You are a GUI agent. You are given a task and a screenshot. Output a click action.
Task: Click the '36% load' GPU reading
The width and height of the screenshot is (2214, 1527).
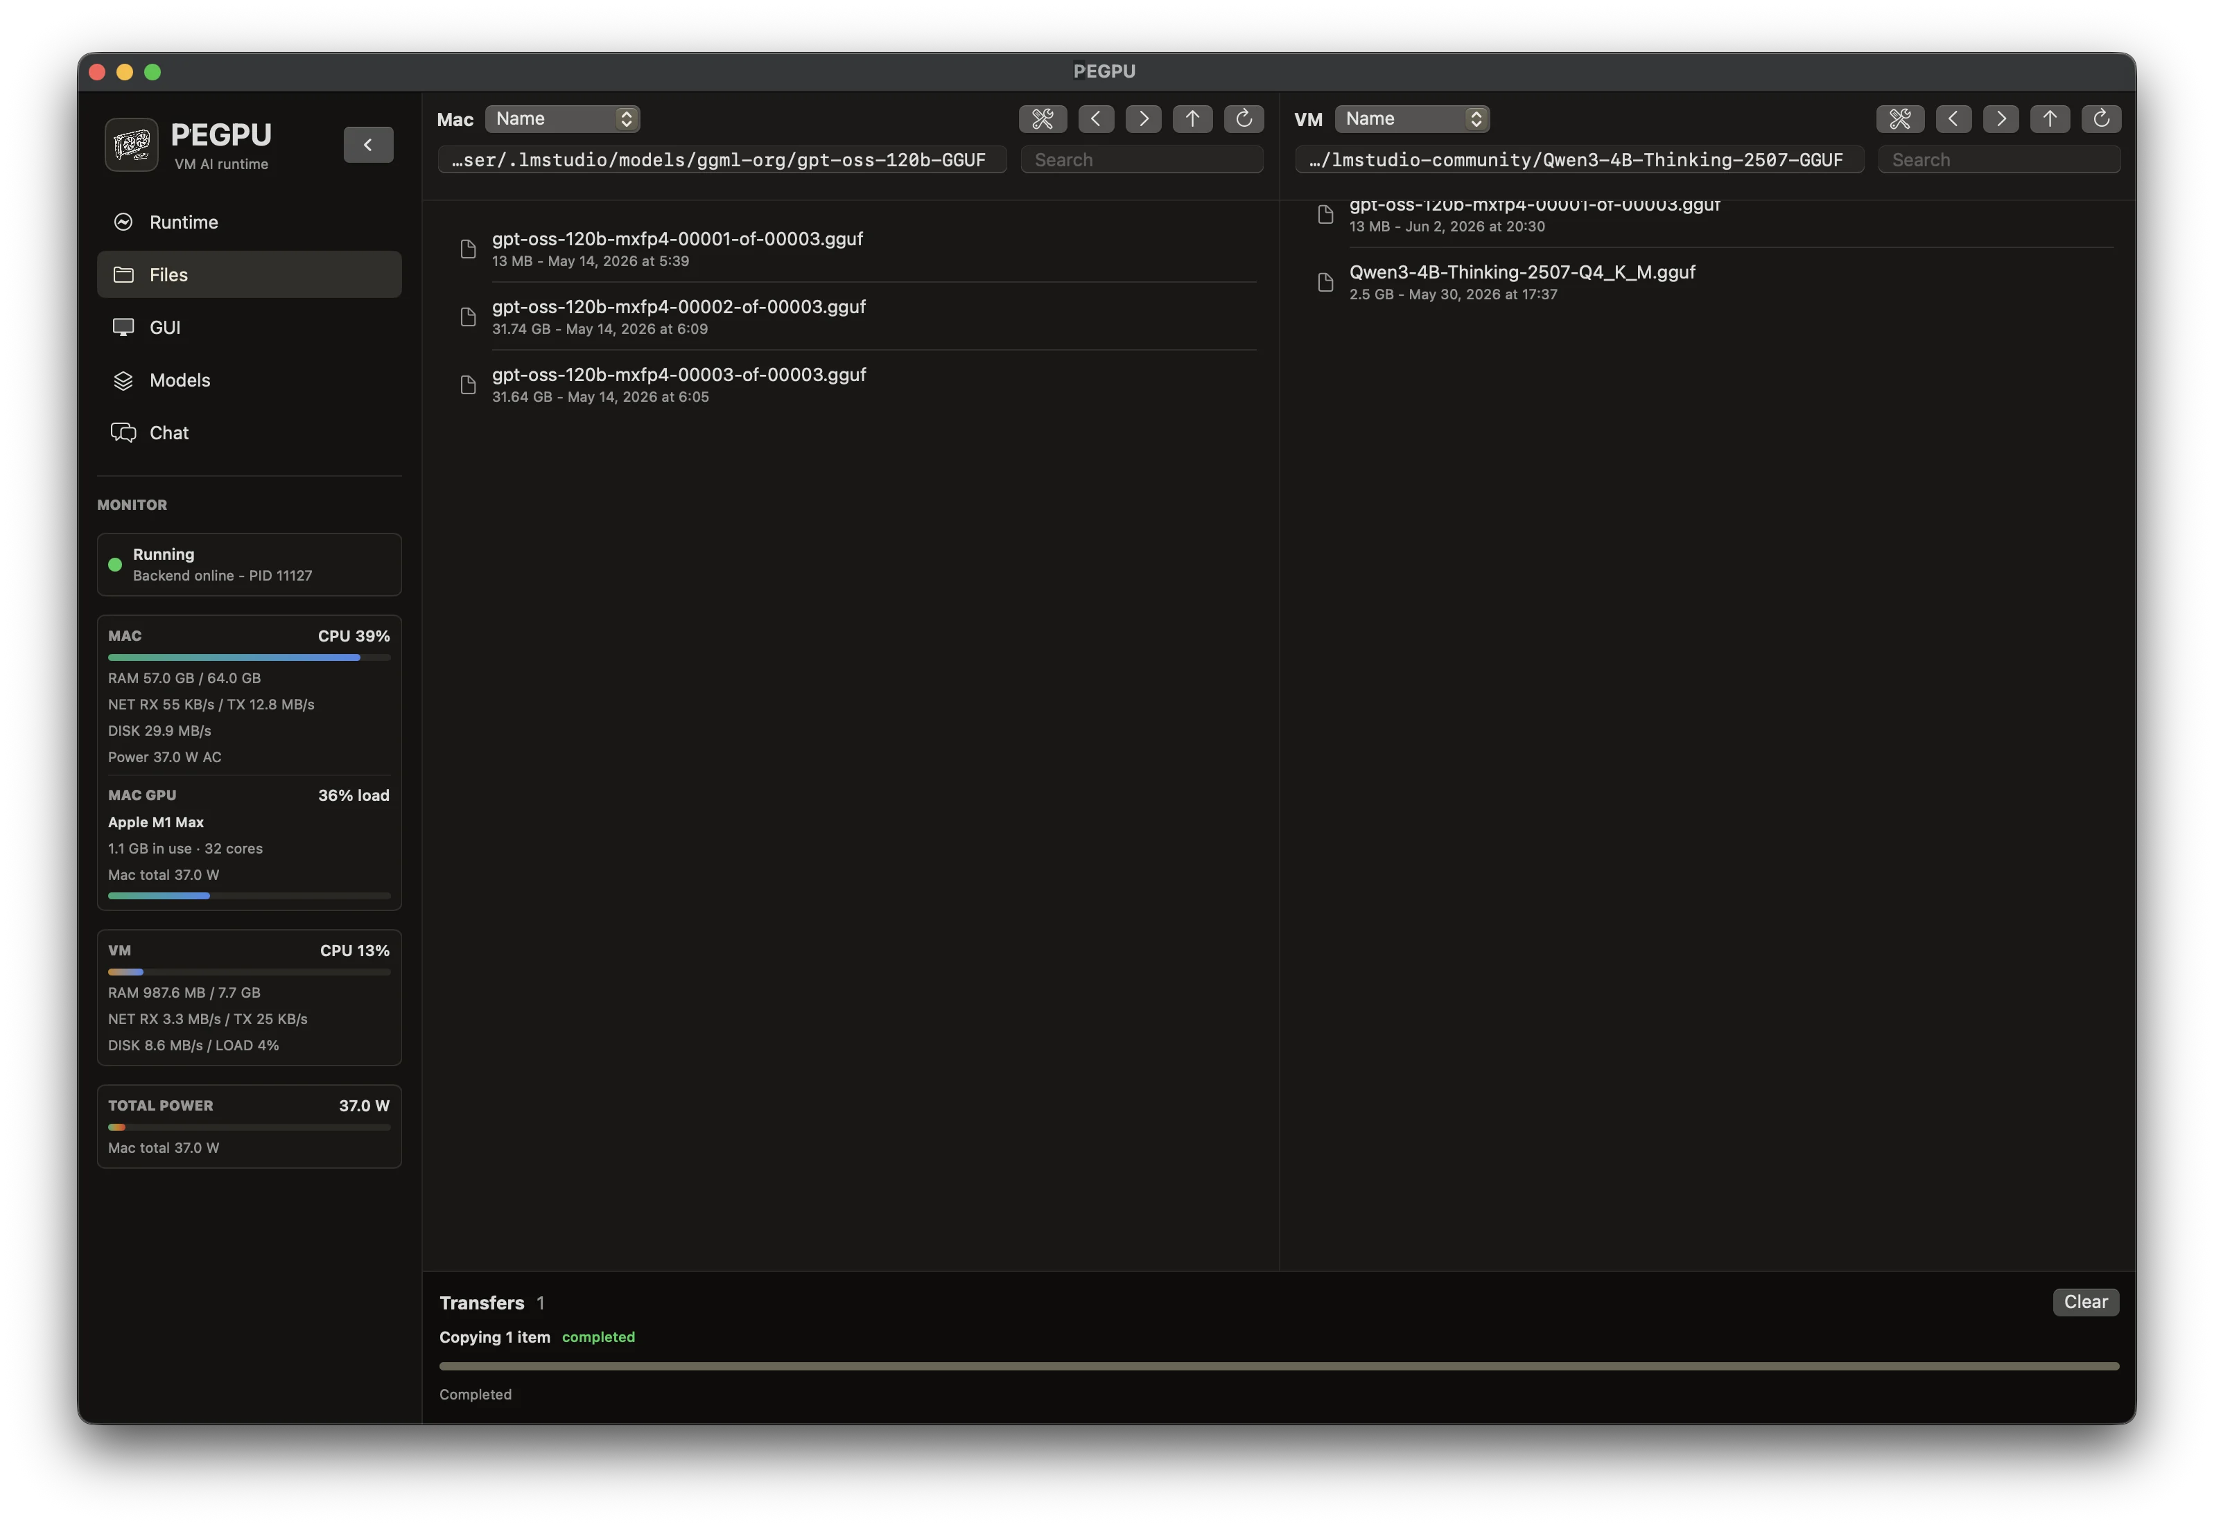[x=354, y=795]
